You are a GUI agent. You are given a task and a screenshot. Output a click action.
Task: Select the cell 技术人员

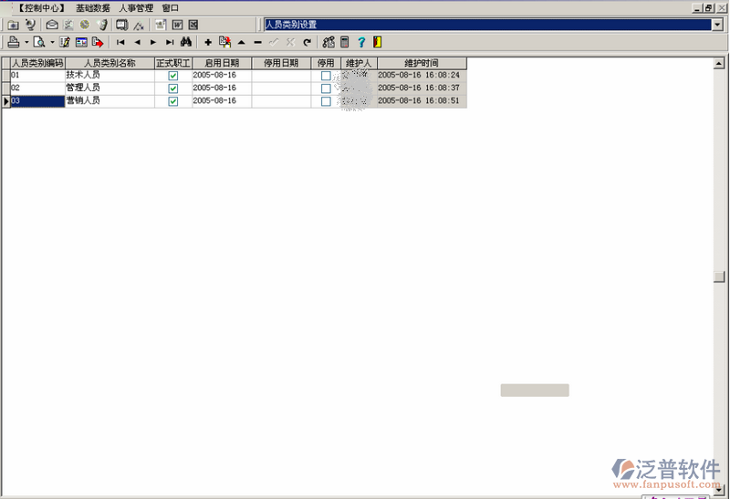coord(109,76)
